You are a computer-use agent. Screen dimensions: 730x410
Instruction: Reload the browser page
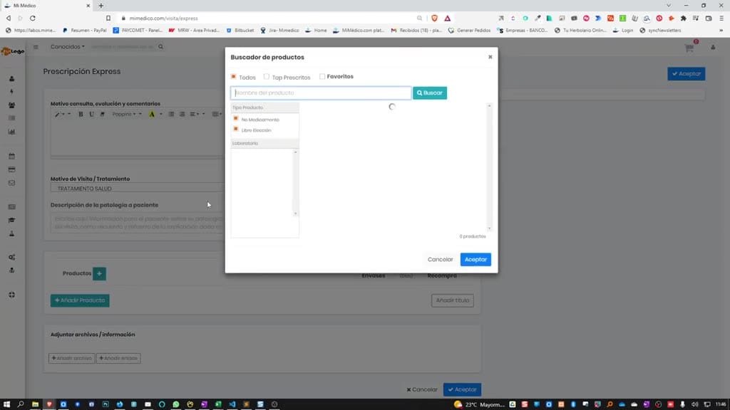pos(33,18)
